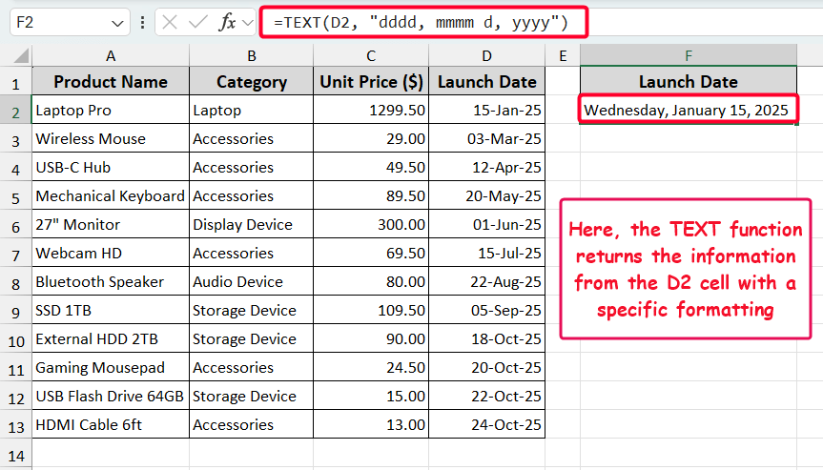This screenshot has height=470, width=823.
Task: Click the Cancel X icon in formula bar
Action: 170,23
